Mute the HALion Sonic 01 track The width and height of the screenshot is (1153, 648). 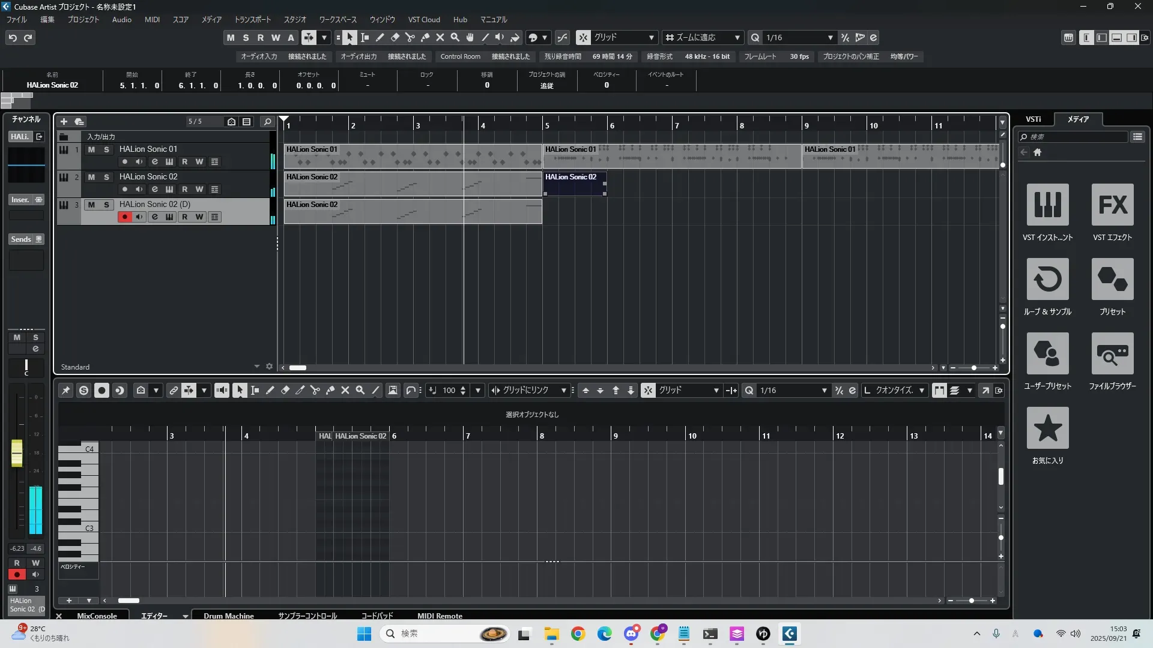pyautogui.click(x=91, y=149)
